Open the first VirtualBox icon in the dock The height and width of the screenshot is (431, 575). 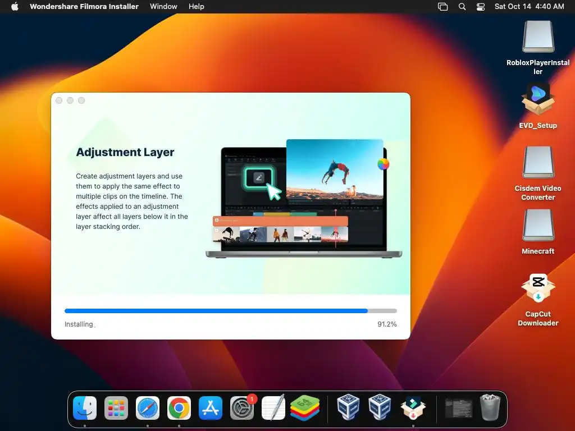click(x=348, y=407)
